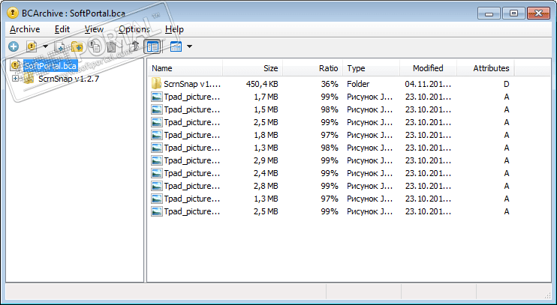Sort by the Ratio column header
This screenshot has height=305, width=557.
[313, 68]
